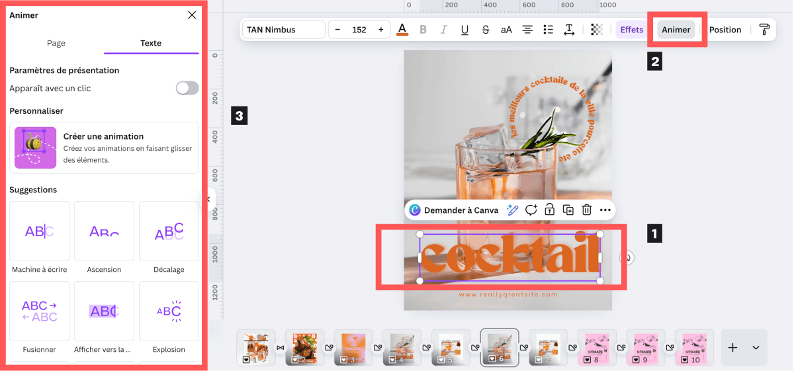The image size is (794, 371).
Task: Open page 1 thumbnail
Action: point(257,347)
